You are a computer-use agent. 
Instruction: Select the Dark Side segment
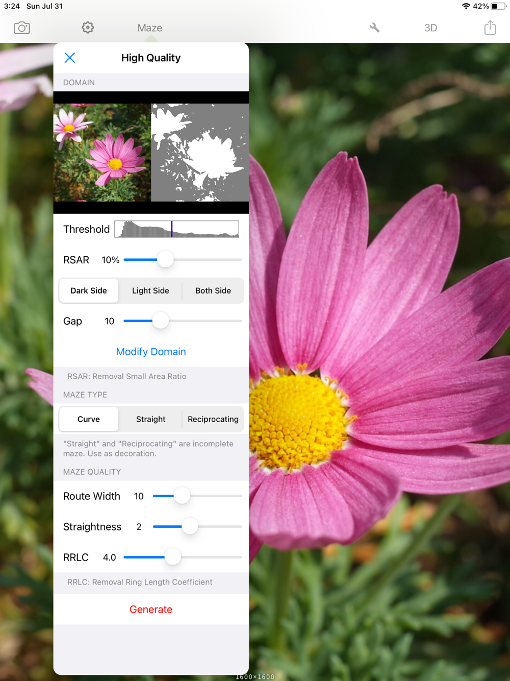tap(89, 290)
